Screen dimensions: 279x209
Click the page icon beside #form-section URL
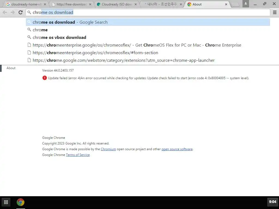(x=29, y=53)
